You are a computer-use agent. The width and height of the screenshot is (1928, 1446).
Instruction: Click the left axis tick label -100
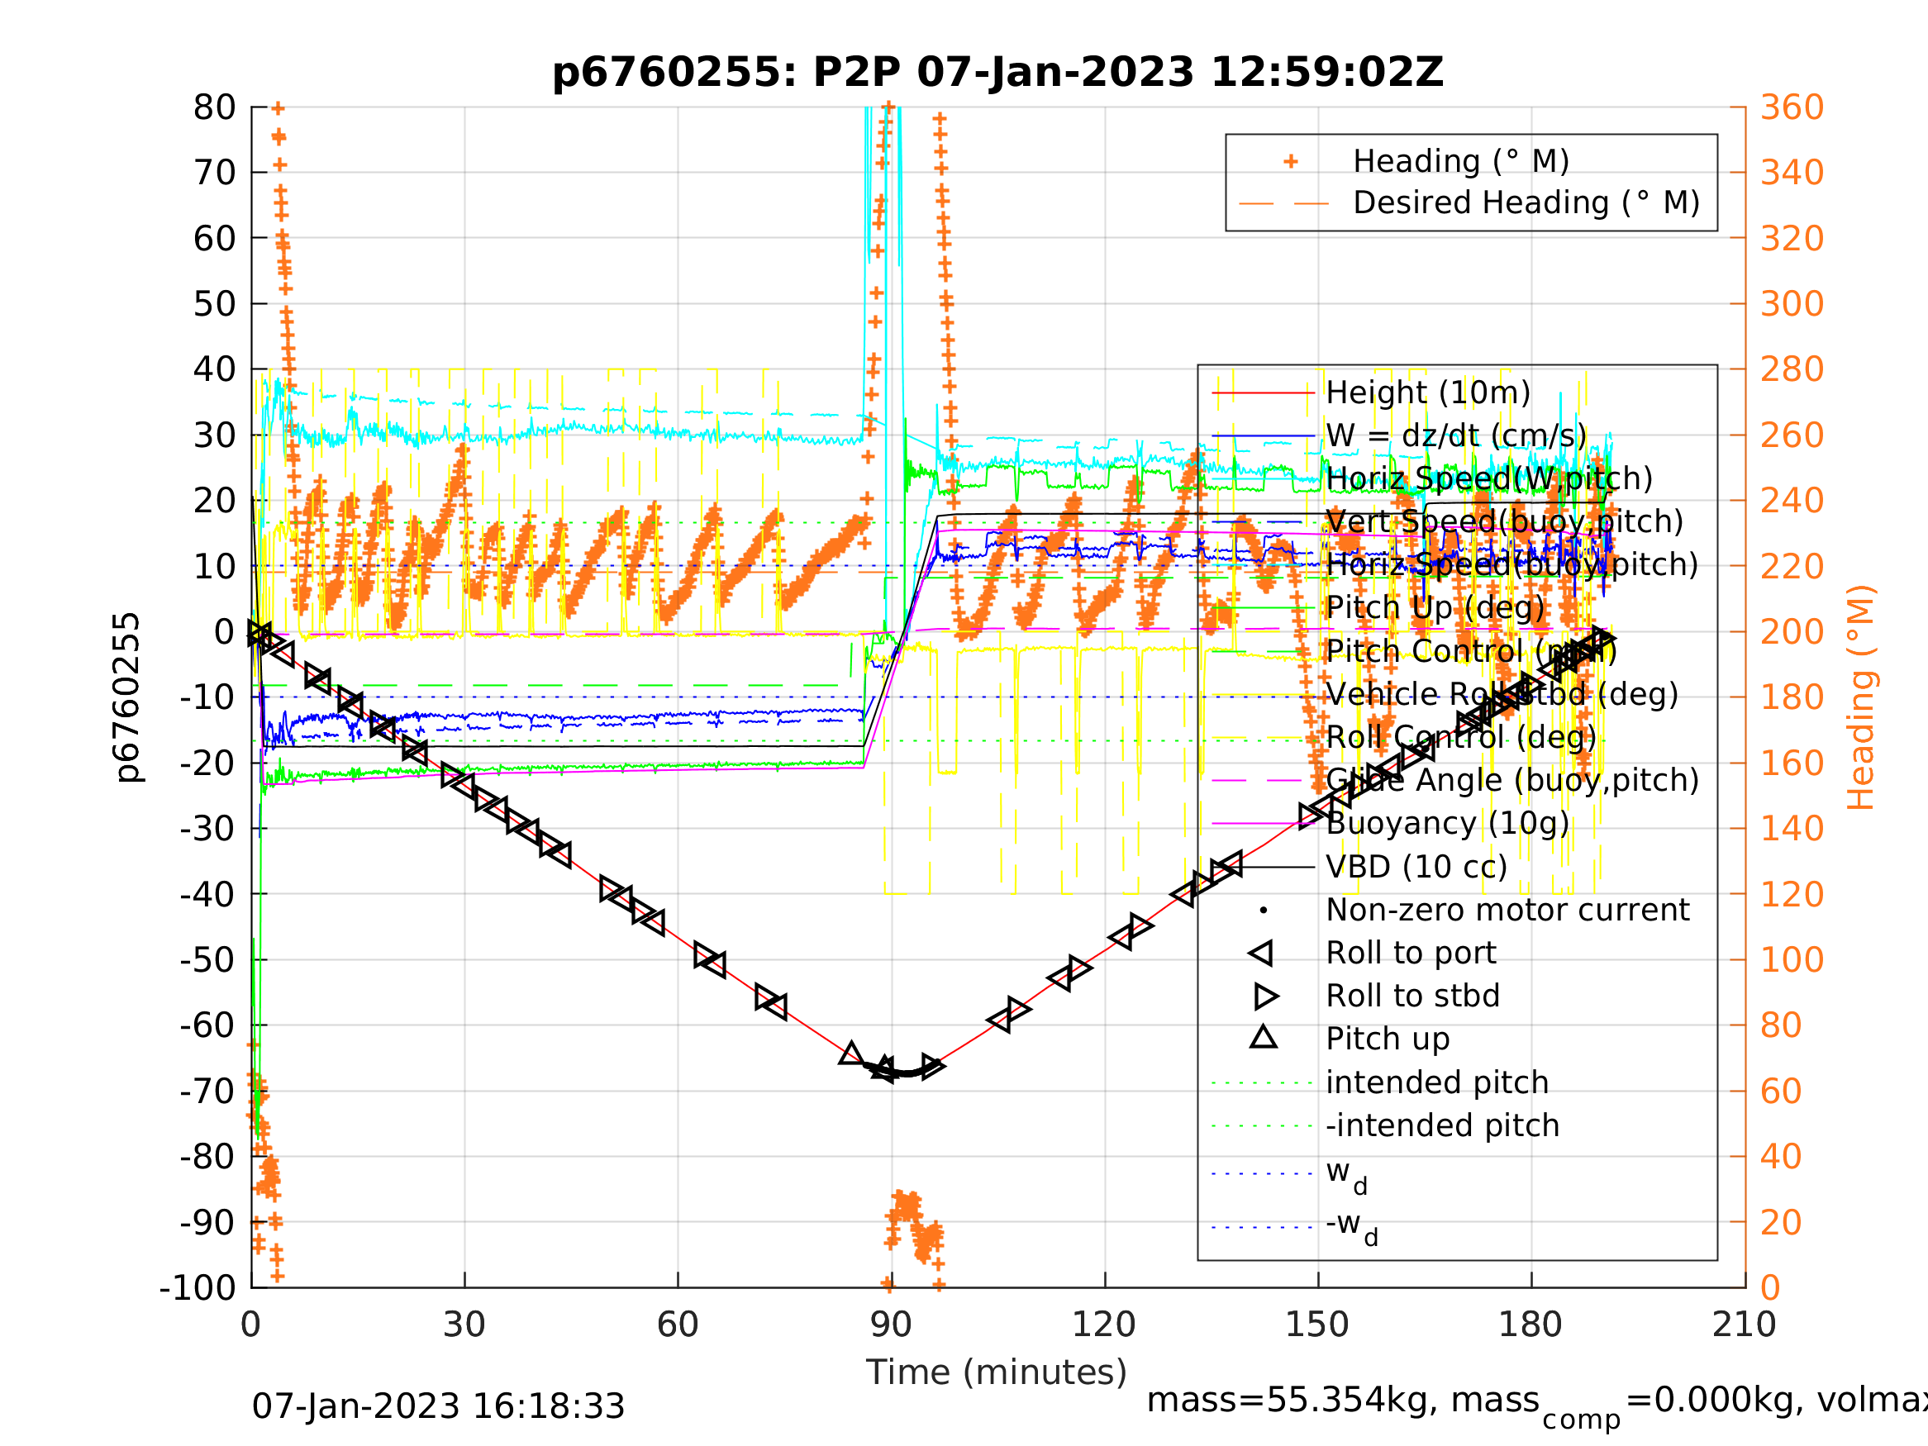tap(198, 1287)
